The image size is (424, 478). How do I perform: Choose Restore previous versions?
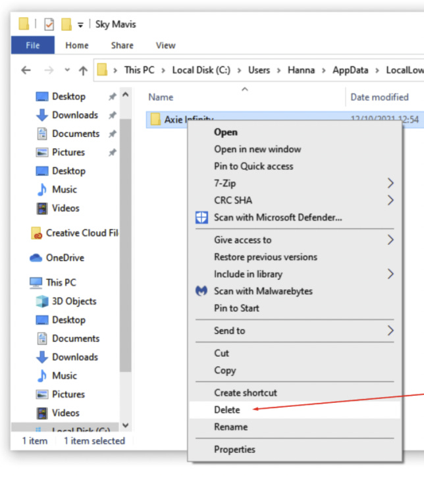point(294,257)
